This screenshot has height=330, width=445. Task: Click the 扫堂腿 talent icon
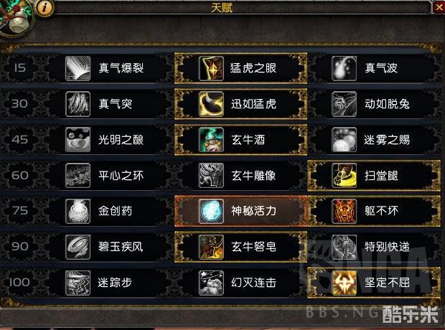[345, 175]
